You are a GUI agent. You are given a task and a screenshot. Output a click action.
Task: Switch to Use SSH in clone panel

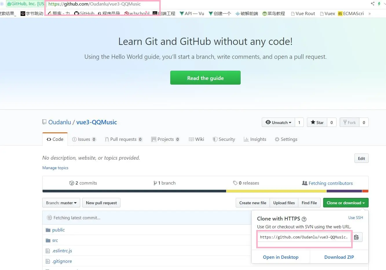point(356,218)
